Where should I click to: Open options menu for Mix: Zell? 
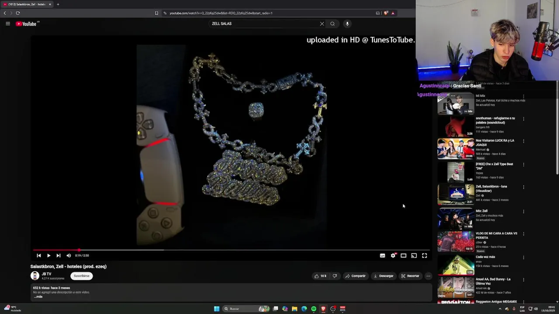click(x=524, y=212)
